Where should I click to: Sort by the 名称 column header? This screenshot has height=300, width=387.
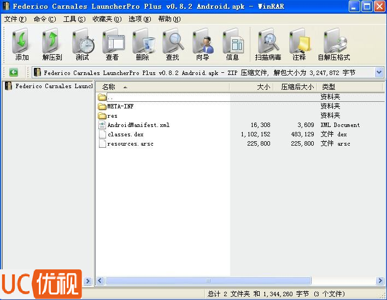pos(163,86)
